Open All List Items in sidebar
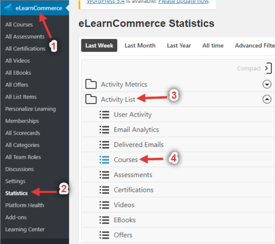The image size is (275, 244). coord(21,97)
